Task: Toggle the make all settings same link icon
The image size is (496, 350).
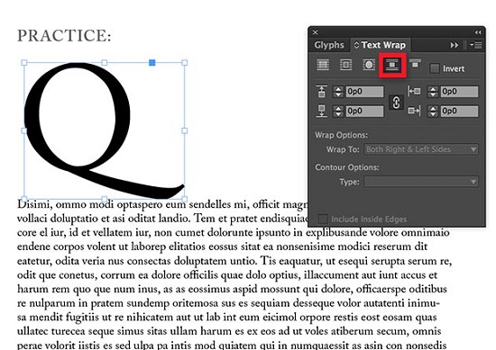Action: click(x=396, y=103)
